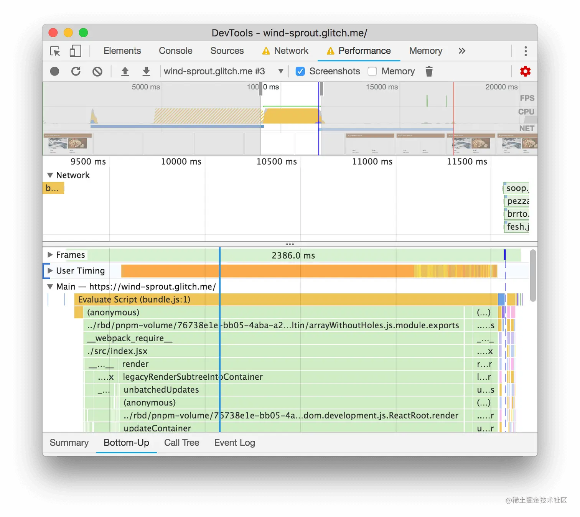Screen dimensions: 580x517
Task: Start recording with the record button
Action: coord(54,71)
